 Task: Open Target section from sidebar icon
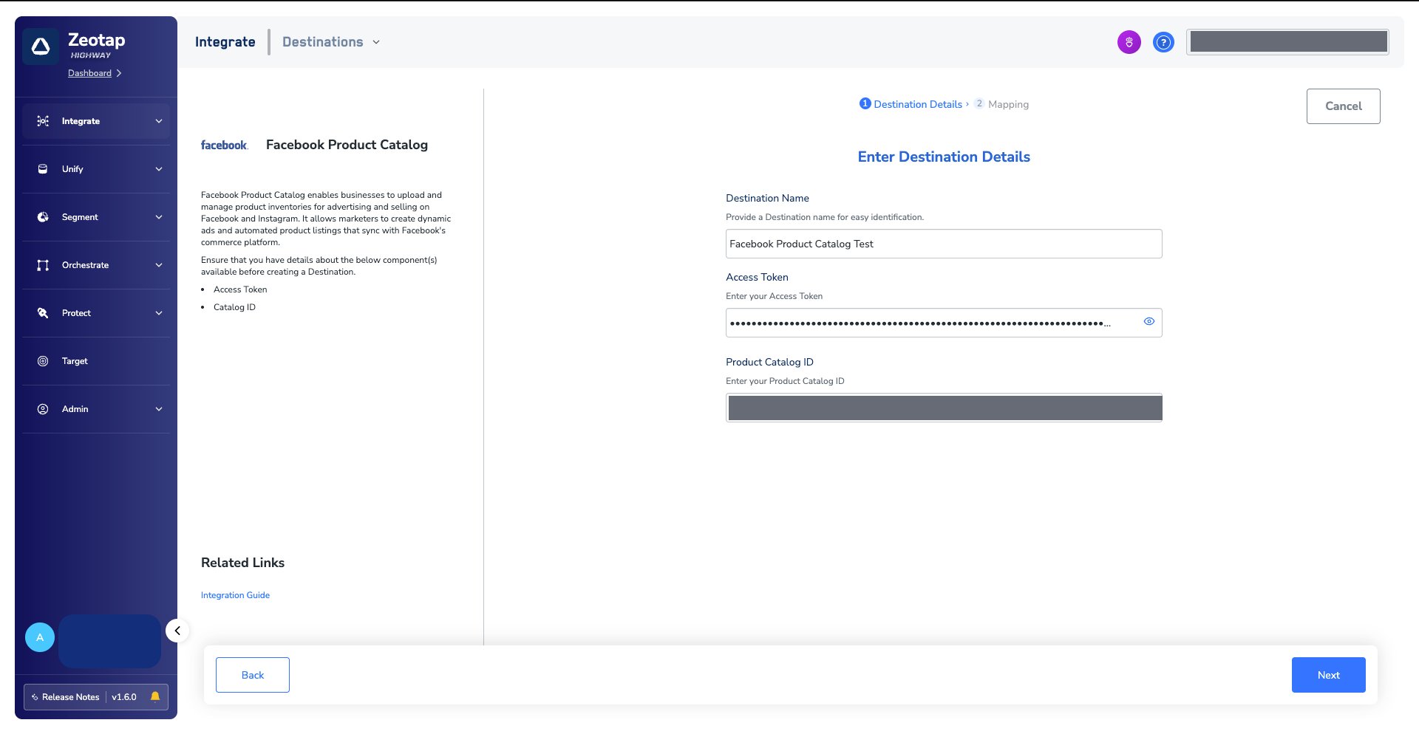(43, 361)
